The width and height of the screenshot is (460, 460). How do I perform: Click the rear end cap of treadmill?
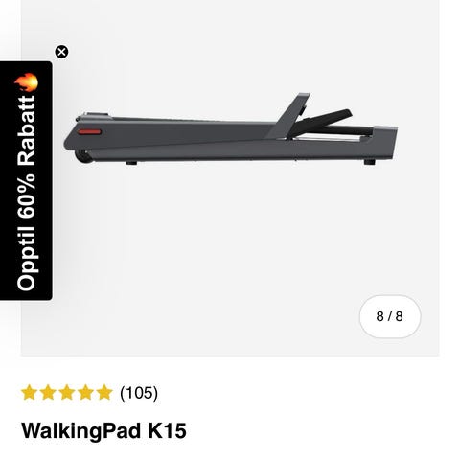pos(386,143)
